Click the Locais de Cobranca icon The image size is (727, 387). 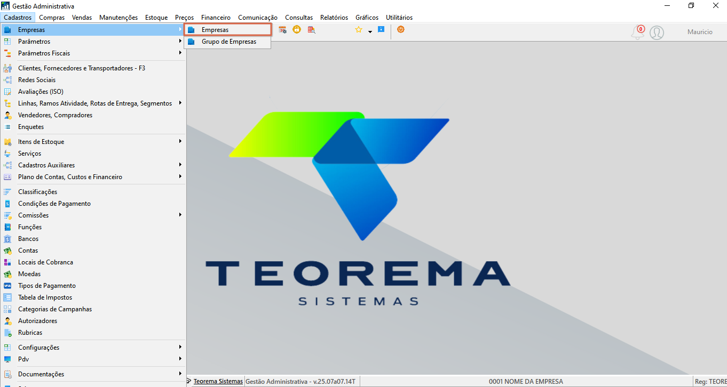tap(7, 262)
